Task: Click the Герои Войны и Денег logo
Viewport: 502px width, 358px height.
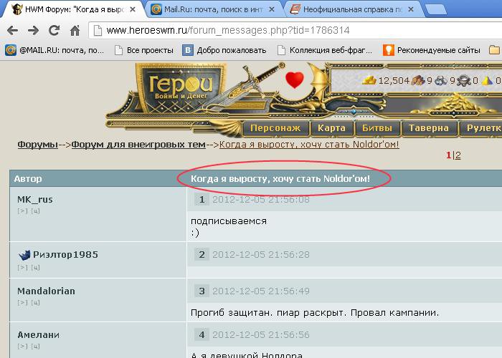Action: pos(180,88)
